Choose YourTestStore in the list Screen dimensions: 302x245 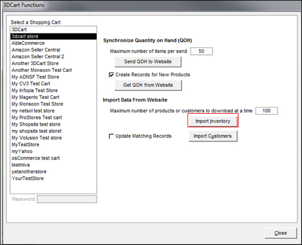(x=53, y=178)
